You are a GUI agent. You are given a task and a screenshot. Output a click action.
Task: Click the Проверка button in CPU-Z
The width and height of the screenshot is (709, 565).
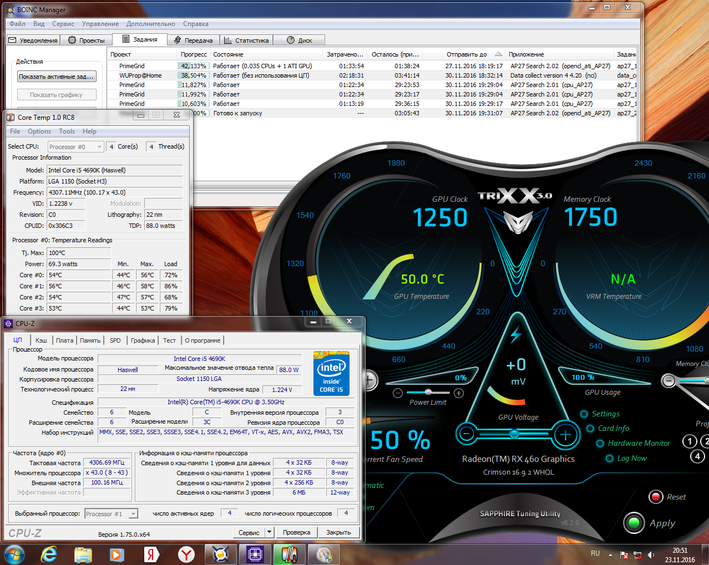point(296,532)
